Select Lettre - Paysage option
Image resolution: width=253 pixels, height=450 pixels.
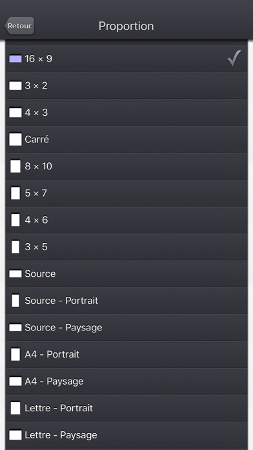(x=126, y=434)
